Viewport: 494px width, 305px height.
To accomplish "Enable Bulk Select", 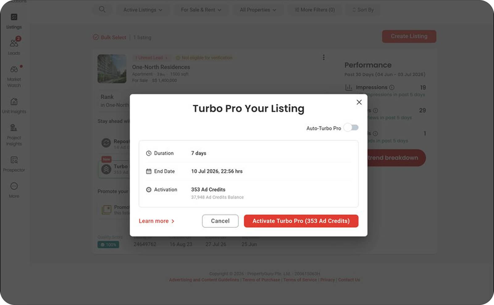I will [x=110, y=37].
